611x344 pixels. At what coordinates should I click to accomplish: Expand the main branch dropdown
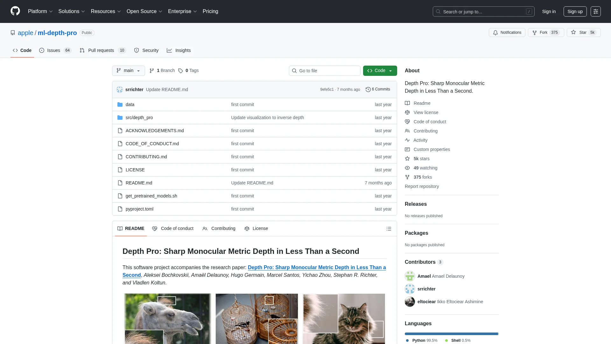tap(128, 71)
